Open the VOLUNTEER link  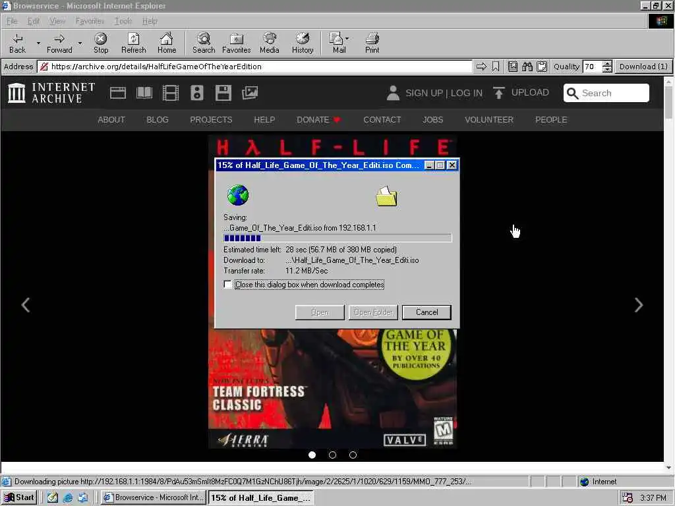tap(489, 120)
